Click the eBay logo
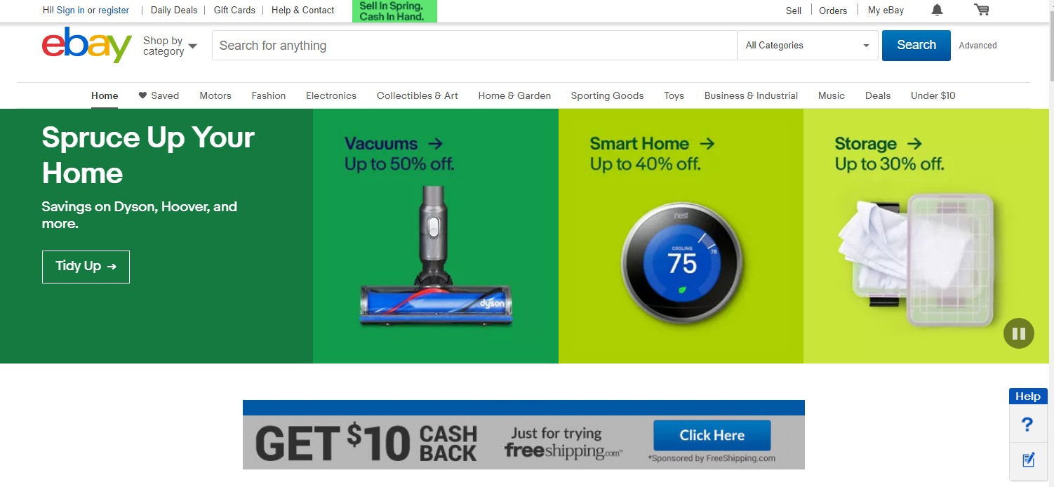Image resolution: width=1054 pixels, height=487 pixels. point(87,45)
